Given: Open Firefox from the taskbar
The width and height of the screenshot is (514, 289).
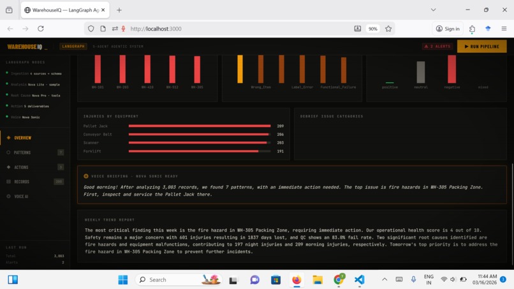Looking at the screenshot, I should 297,280.
